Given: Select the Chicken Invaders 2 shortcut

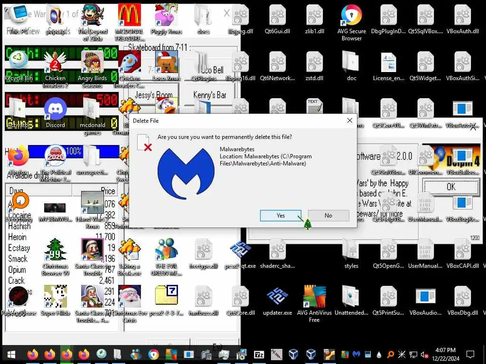Looking at the screenshot, I should click(55, 69).
